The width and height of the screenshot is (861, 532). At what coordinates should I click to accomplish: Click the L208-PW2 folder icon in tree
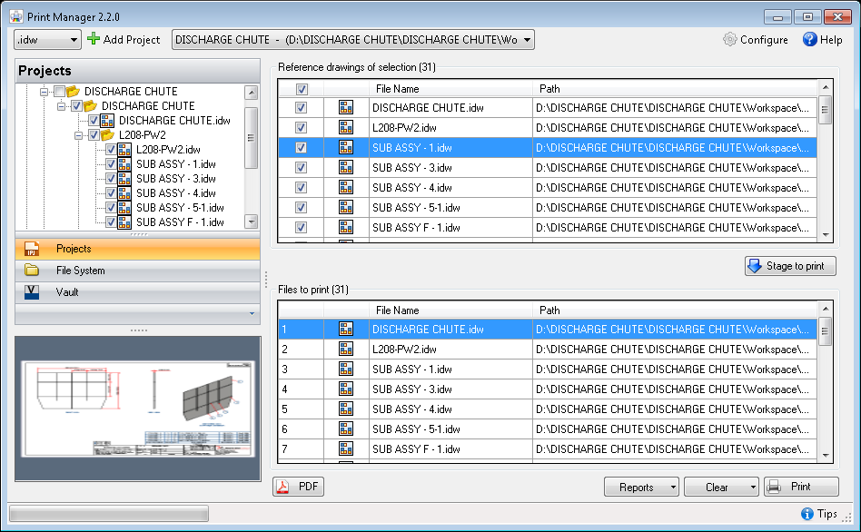pyautogui.click(x=107, y=134)
